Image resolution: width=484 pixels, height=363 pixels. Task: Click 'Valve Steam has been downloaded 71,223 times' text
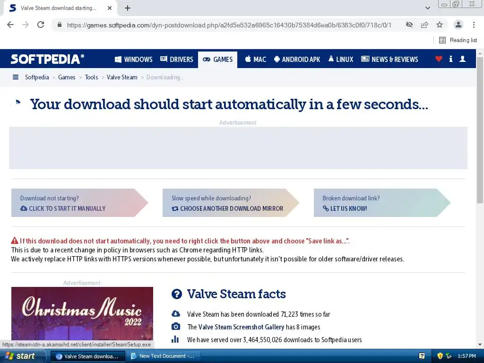[259, 314]
